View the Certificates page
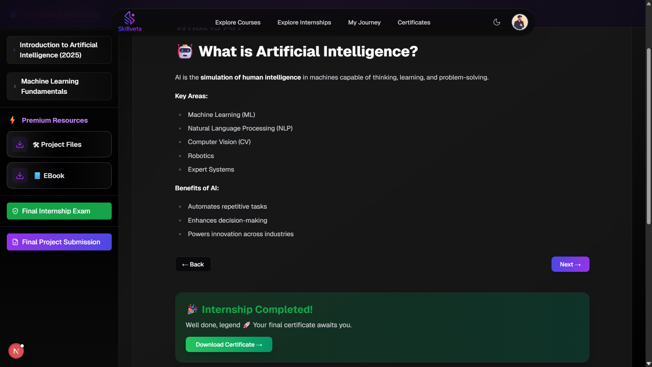The image size is (652, 367). [x=414, y=22]
